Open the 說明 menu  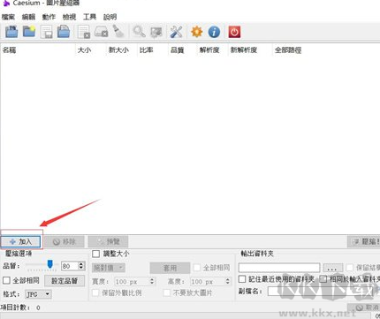tap(110, 17)
